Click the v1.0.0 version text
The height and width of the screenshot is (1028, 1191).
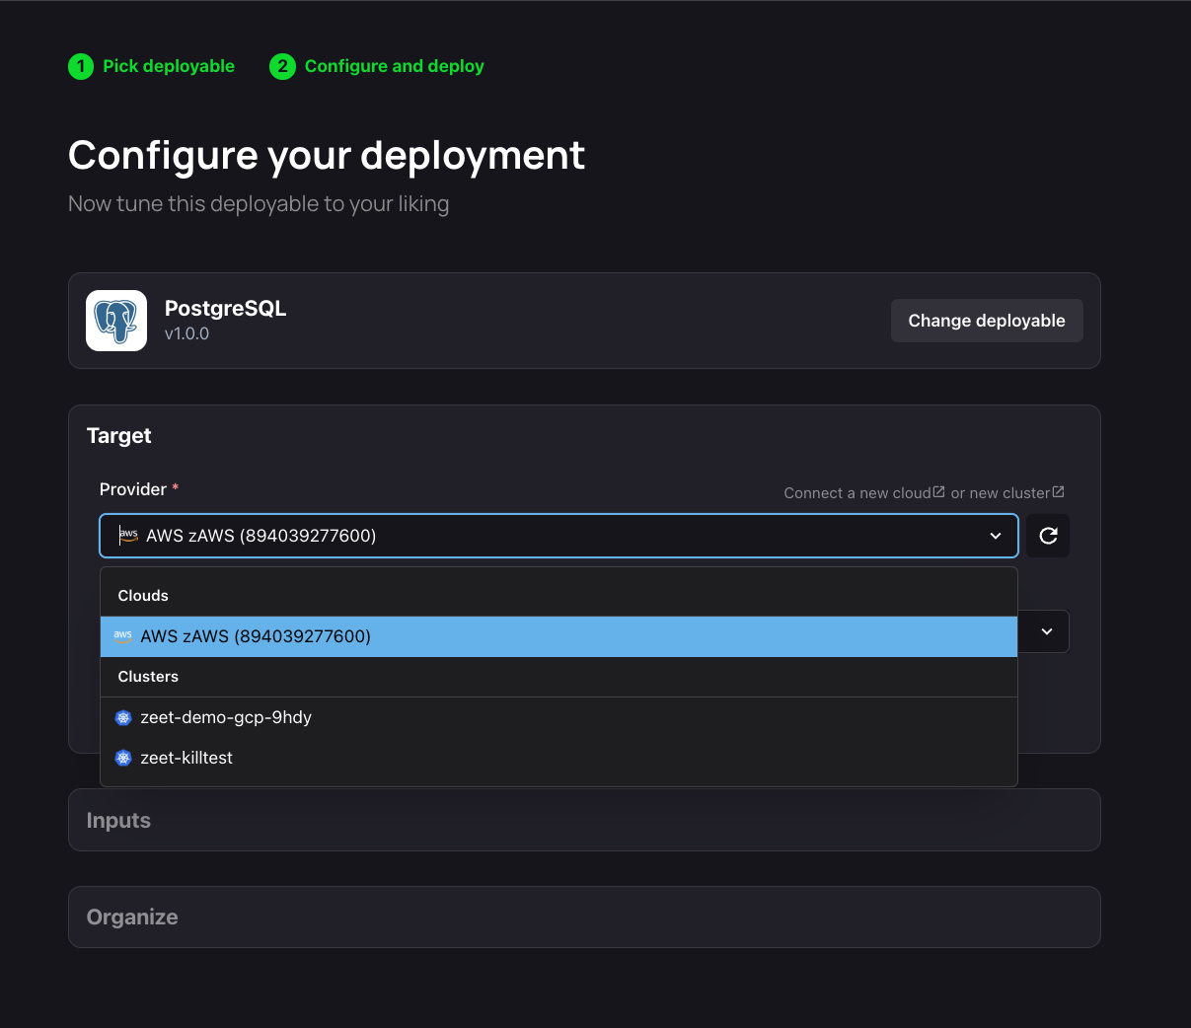click(187, 333)
